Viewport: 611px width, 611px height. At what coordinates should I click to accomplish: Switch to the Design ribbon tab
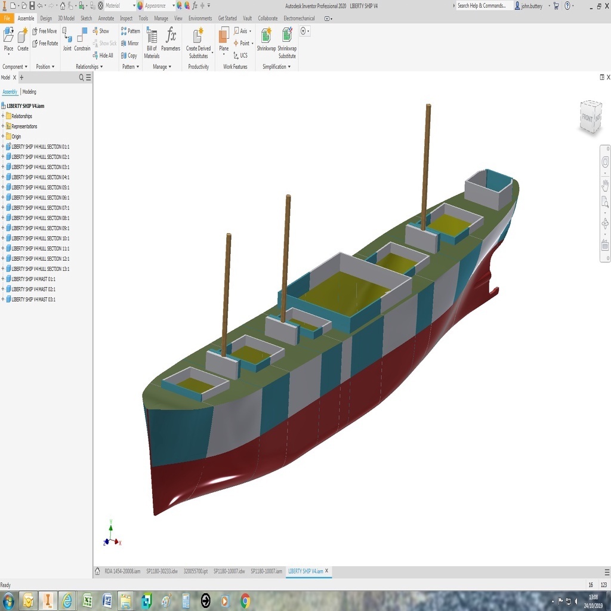click(46, 18)
